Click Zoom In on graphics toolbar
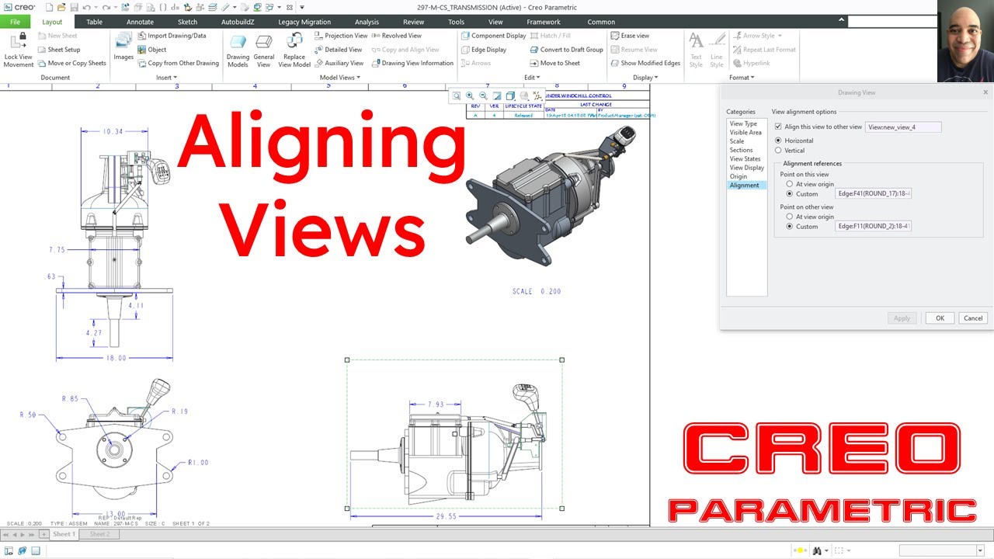The height and width of the screenshot is (559, 994). (470, 95)
